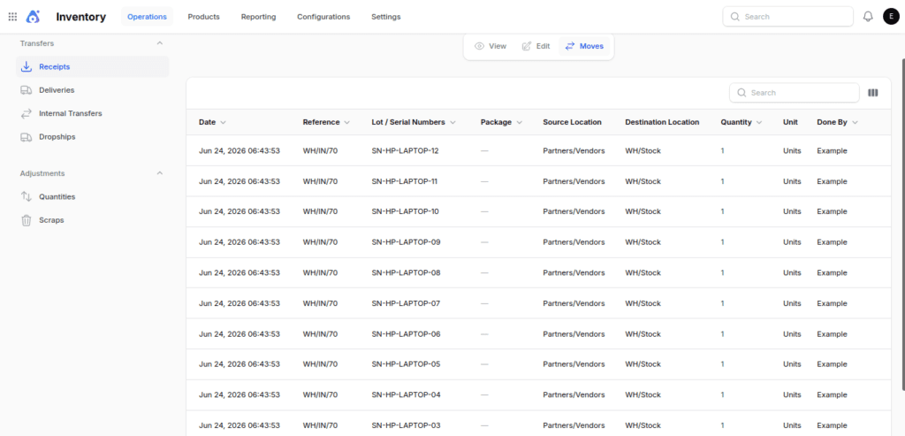Image resolution: width=905 pixels, height=436 pixels.
Task: Select row with SN-HP-LAPTOP-07
Action: [538, 303]
